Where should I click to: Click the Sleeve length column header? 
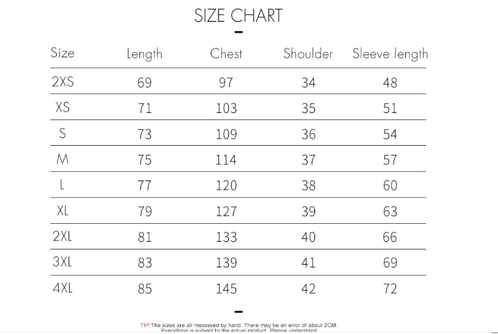(x=390, y=54)
